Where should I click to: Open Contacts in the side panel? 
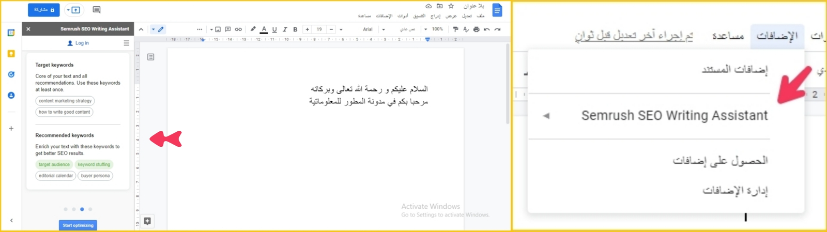11,96
